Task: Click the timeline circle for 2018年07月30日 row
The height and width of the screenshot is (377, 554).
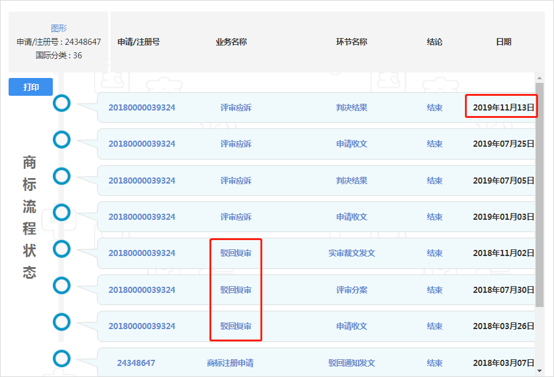Action: point(61,286)
